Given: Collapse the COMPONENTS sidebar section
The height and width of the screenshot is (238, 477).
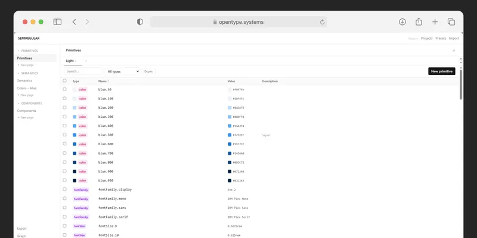Looking at the screenshot, I should (x=30, y=103).
